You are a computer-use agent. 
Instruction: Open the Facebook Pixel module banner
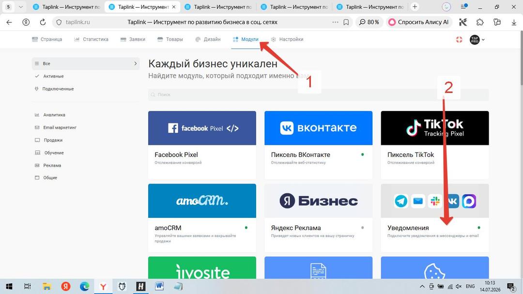click(x=202, y=128)
